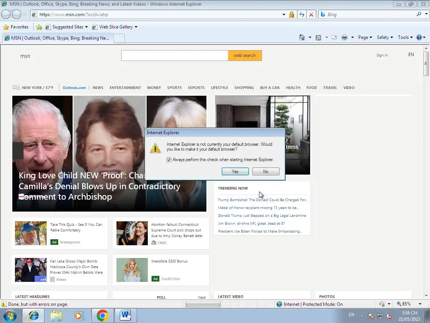Image resolution: width=430 pixels, height=323 pixels.
Task: Go to the ENTERTAINMENT section
Action: click(x=125, y=87)
